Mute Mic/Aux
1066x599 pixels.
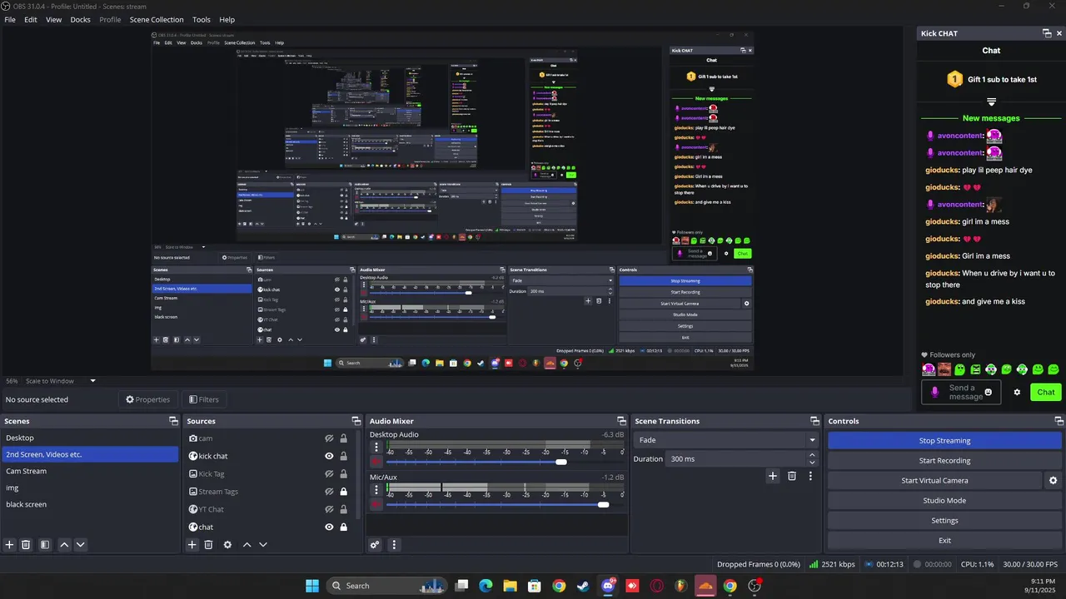point(376,504)
